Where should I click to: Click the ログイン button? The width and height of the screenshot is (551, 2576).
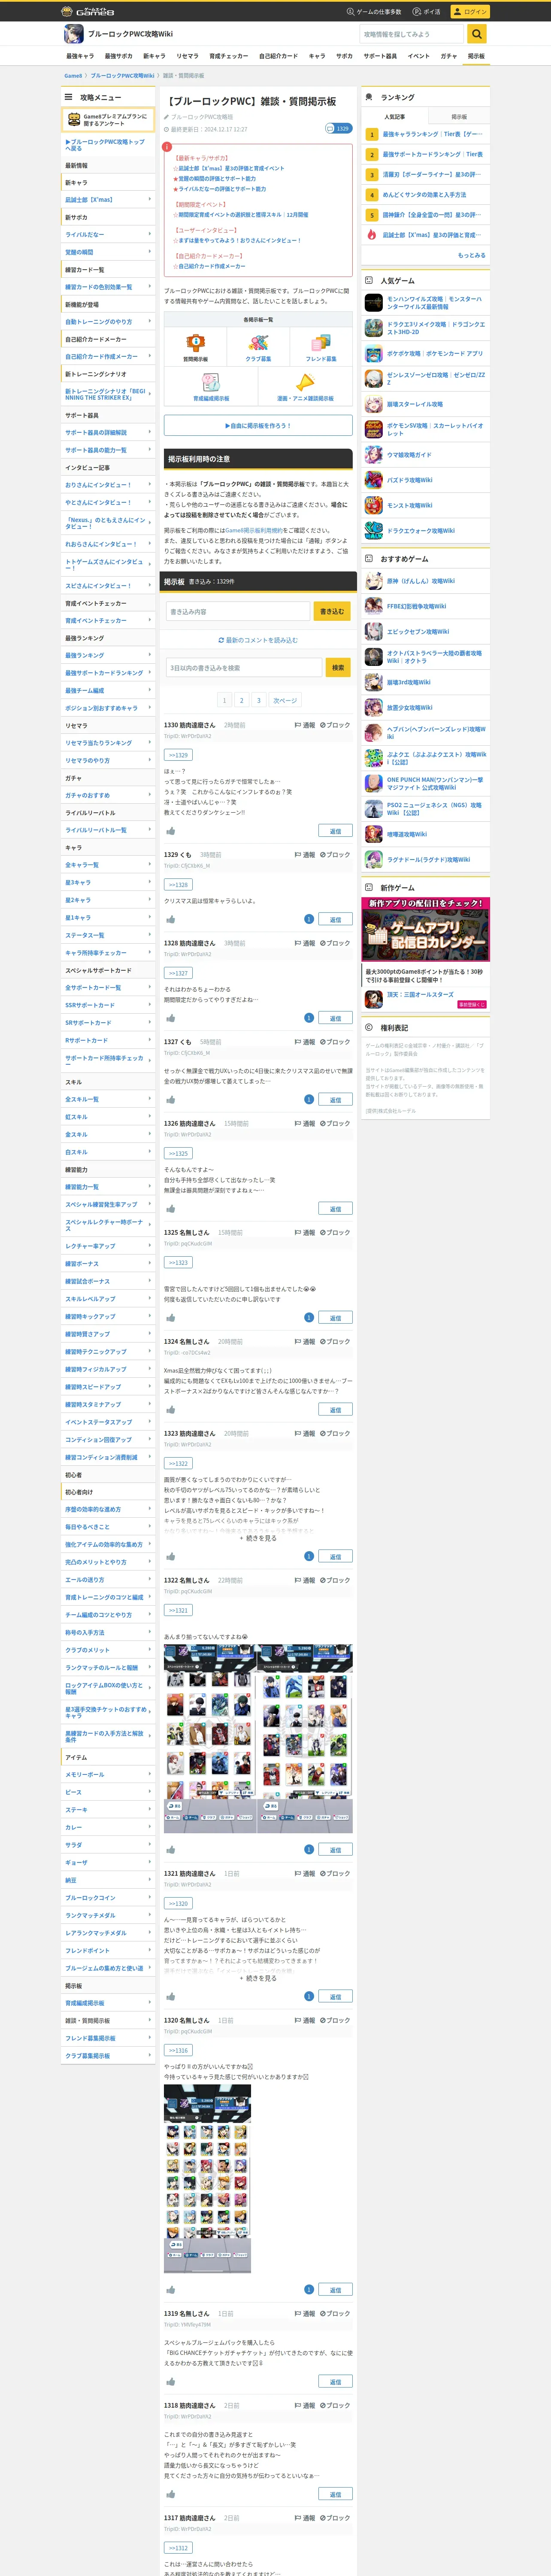point(470,12)
